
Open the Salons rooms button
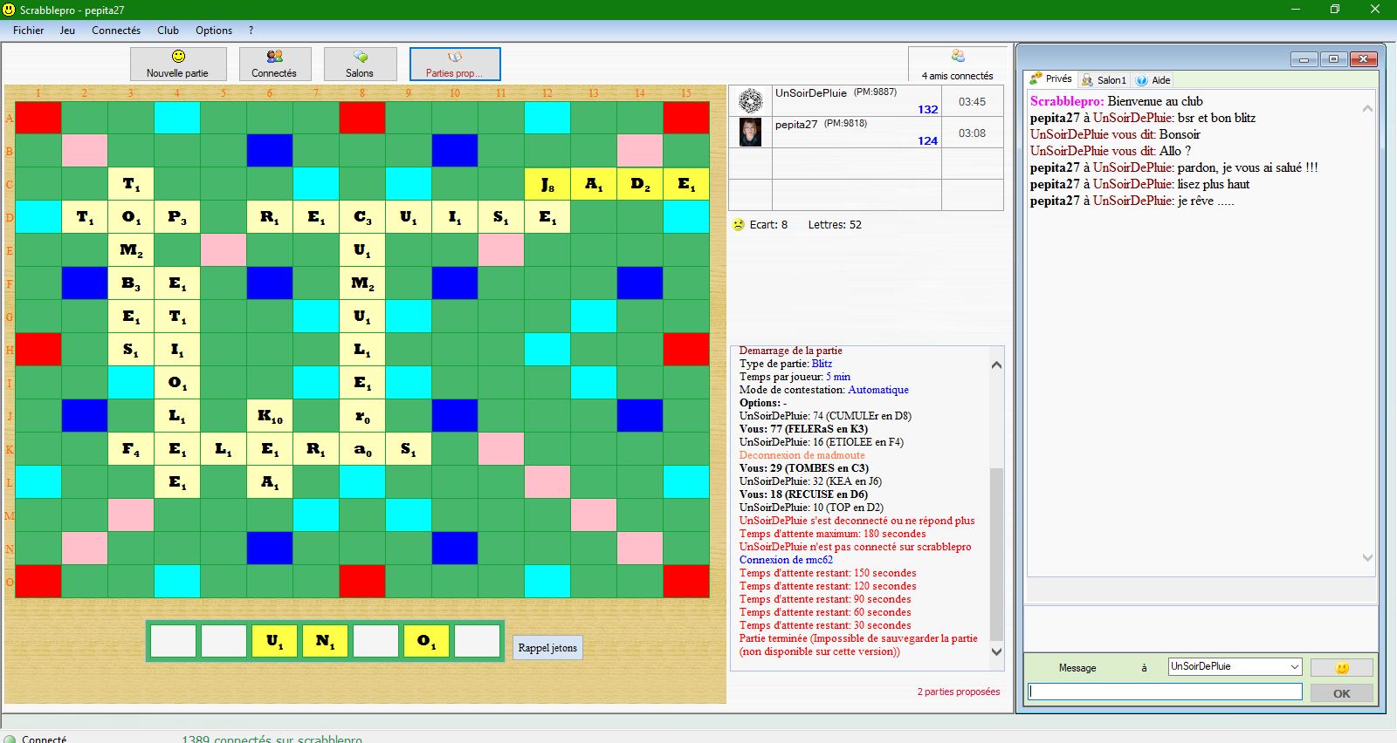click(x=360, y=64)
